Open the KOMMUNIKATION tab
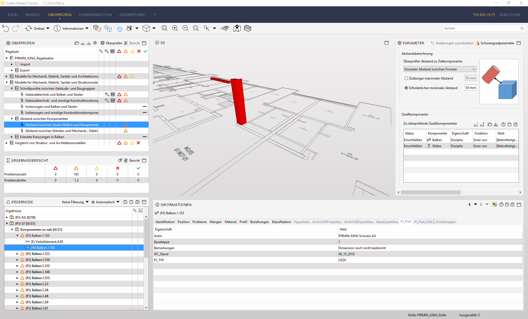Screen dimensions: 528x319 [95, 15]
